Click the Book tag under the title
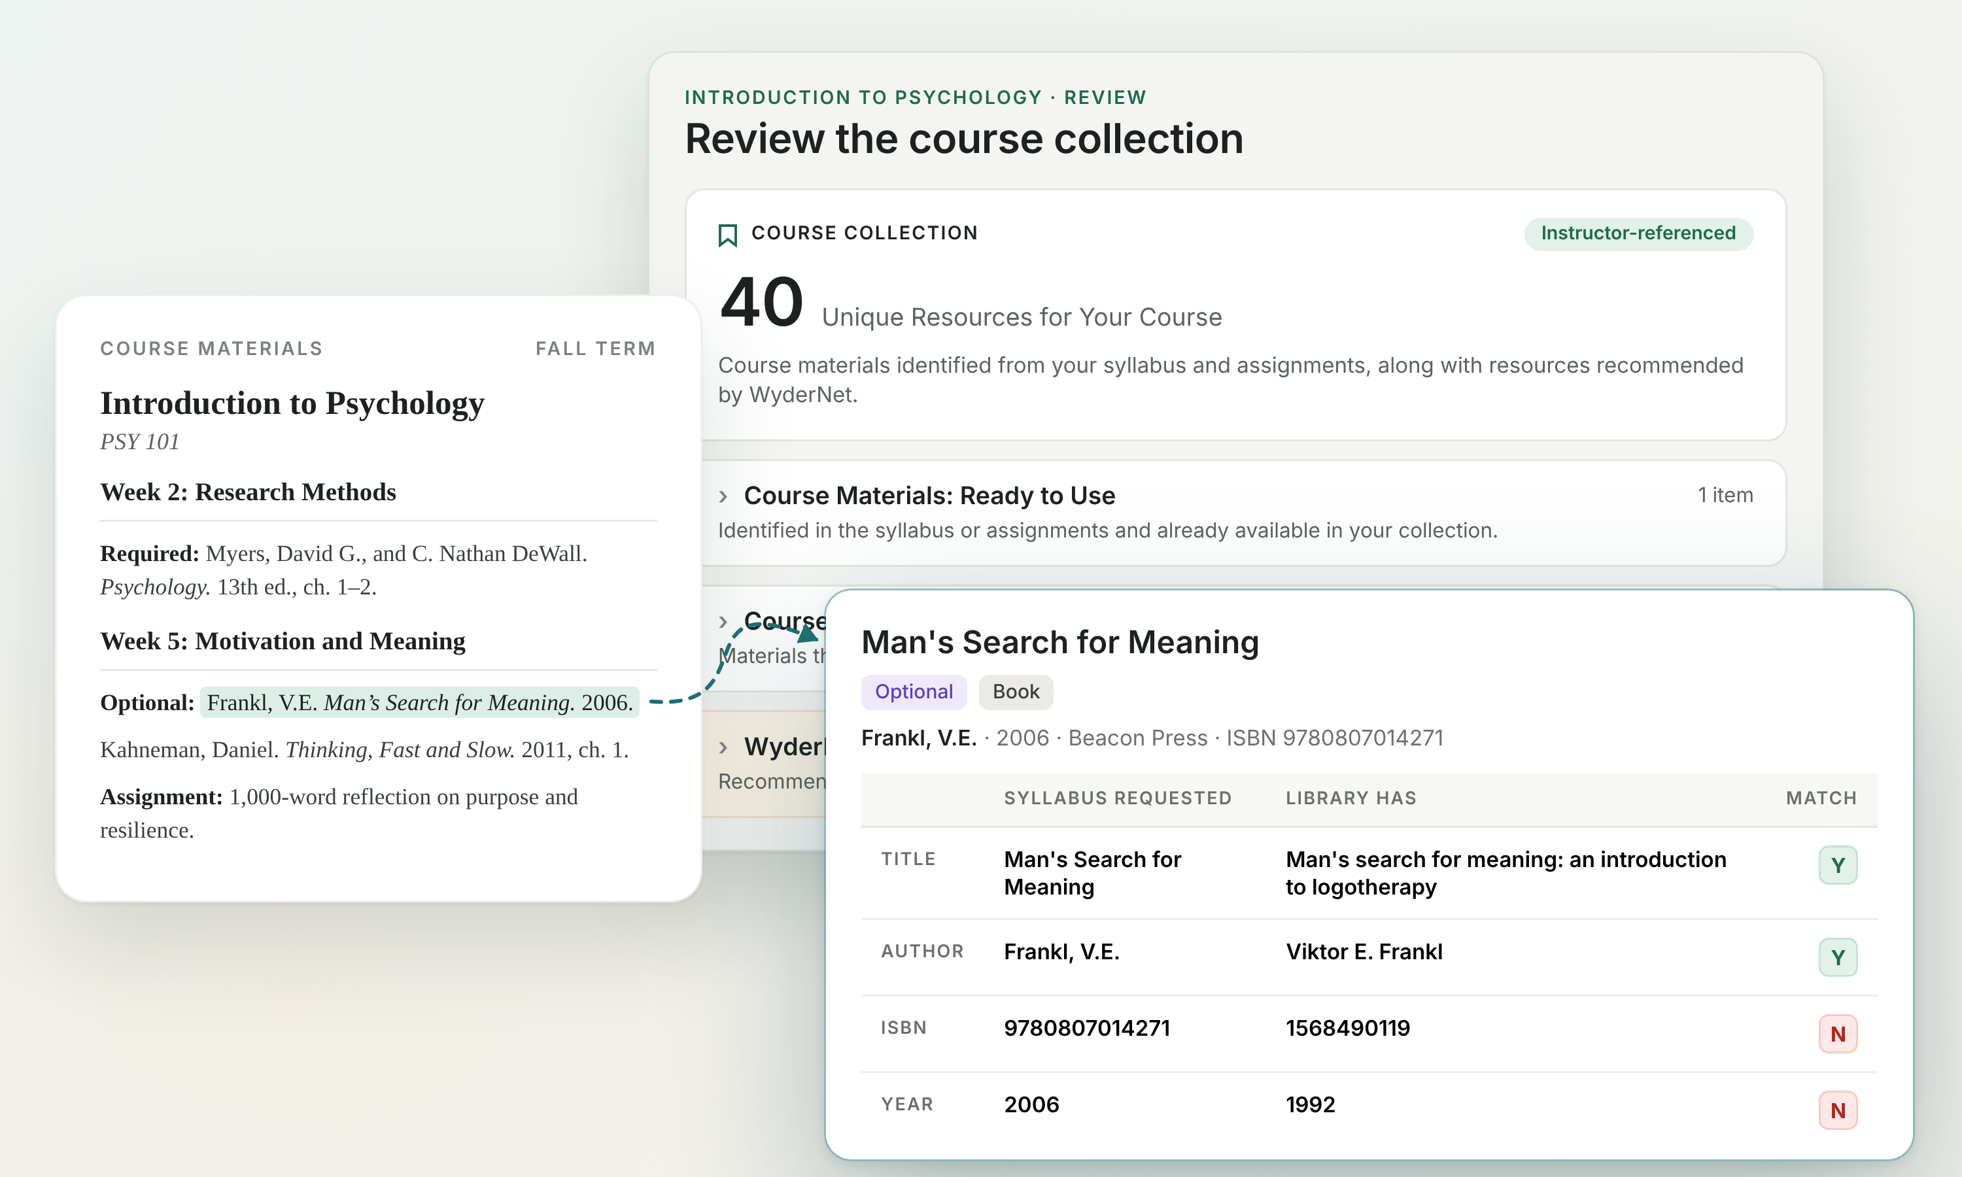1962x1177 pixels. pos(1015,692)
